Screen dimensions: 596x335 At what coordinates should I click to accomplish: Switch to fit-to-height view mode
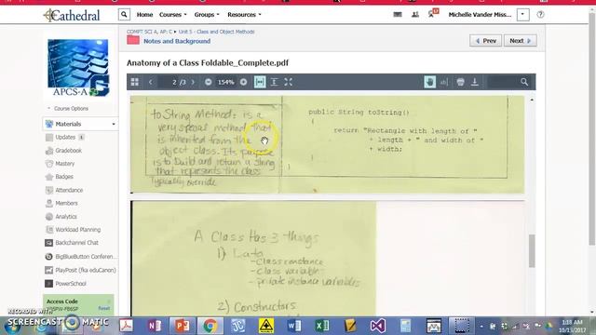pos(274,82)
